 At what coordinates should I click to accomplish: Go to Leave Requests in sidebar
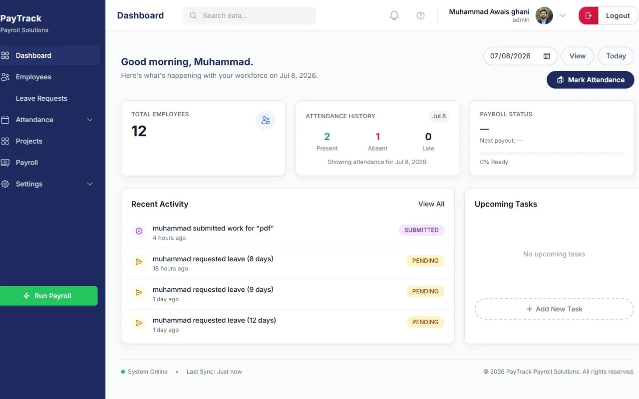point(48,98)
